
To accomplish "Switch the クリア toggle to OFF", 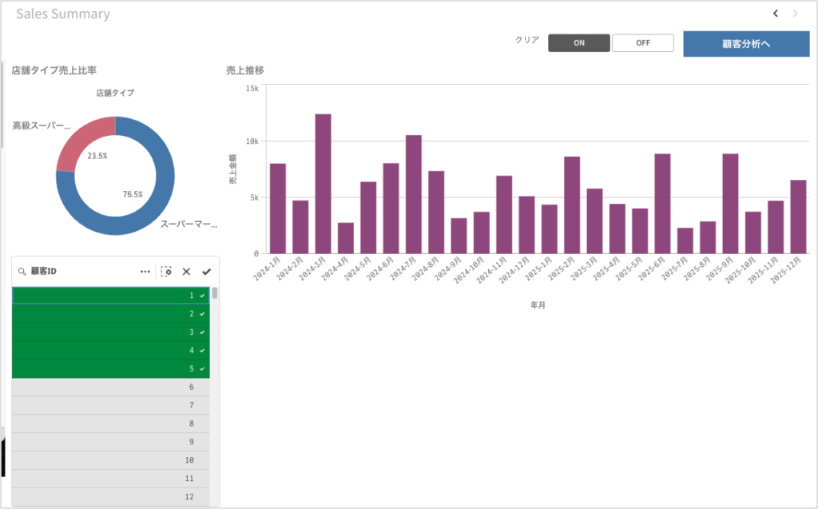I will point(643,43).
